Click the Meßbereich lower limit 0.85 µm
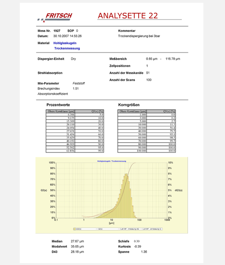This screenshot has height=265, width=225. click(x=152, y=59)
